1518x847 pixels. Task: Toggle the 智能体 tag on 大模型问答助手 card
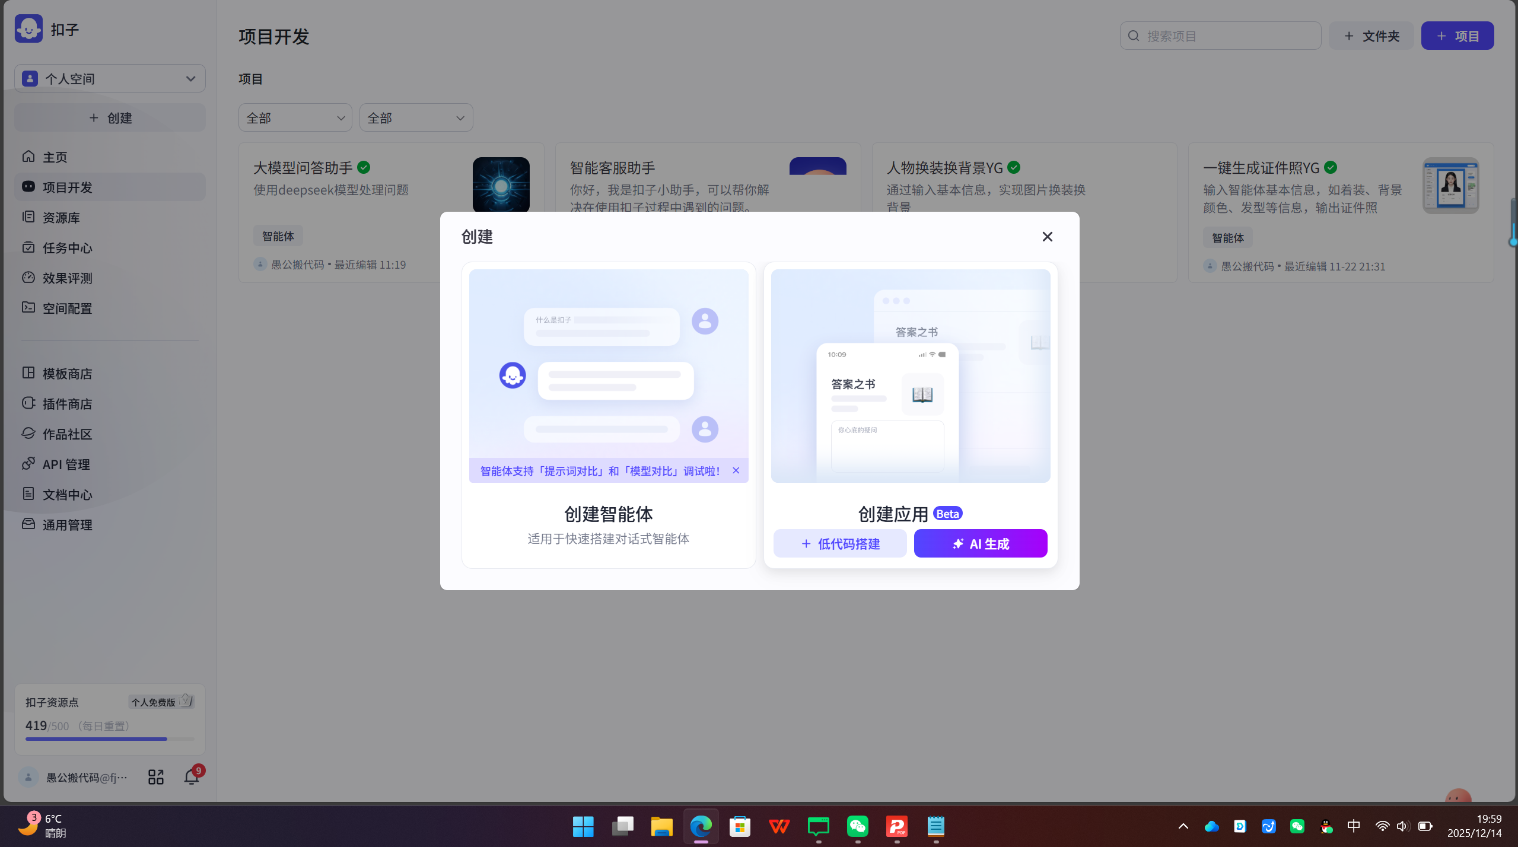[x=278, y=235]
